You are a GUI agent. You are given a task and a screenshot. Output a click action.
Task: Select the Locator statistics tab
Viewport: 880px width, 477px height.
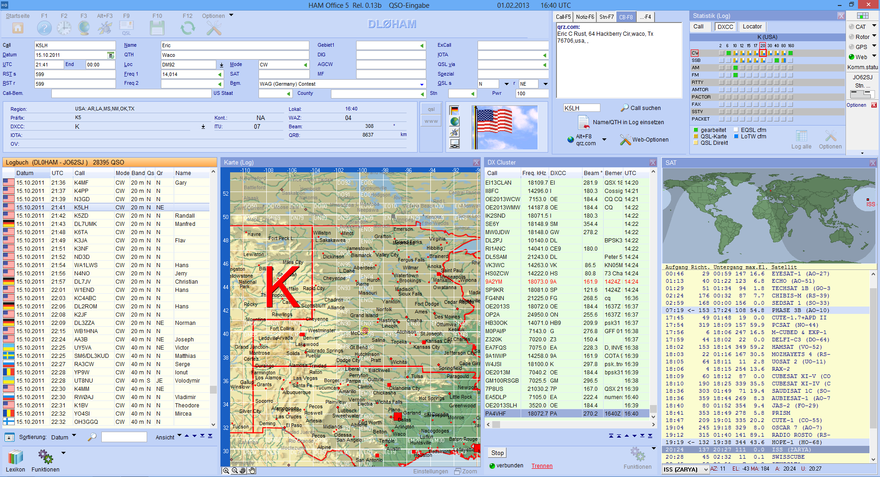click(x=752, y=27)
